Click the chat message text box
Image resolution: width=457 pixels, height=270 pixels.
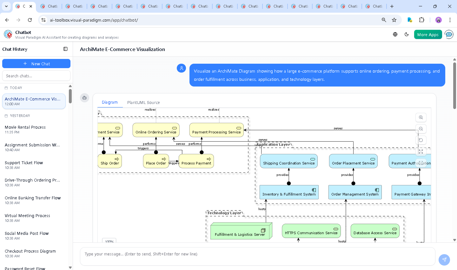(x=257, y=254)
